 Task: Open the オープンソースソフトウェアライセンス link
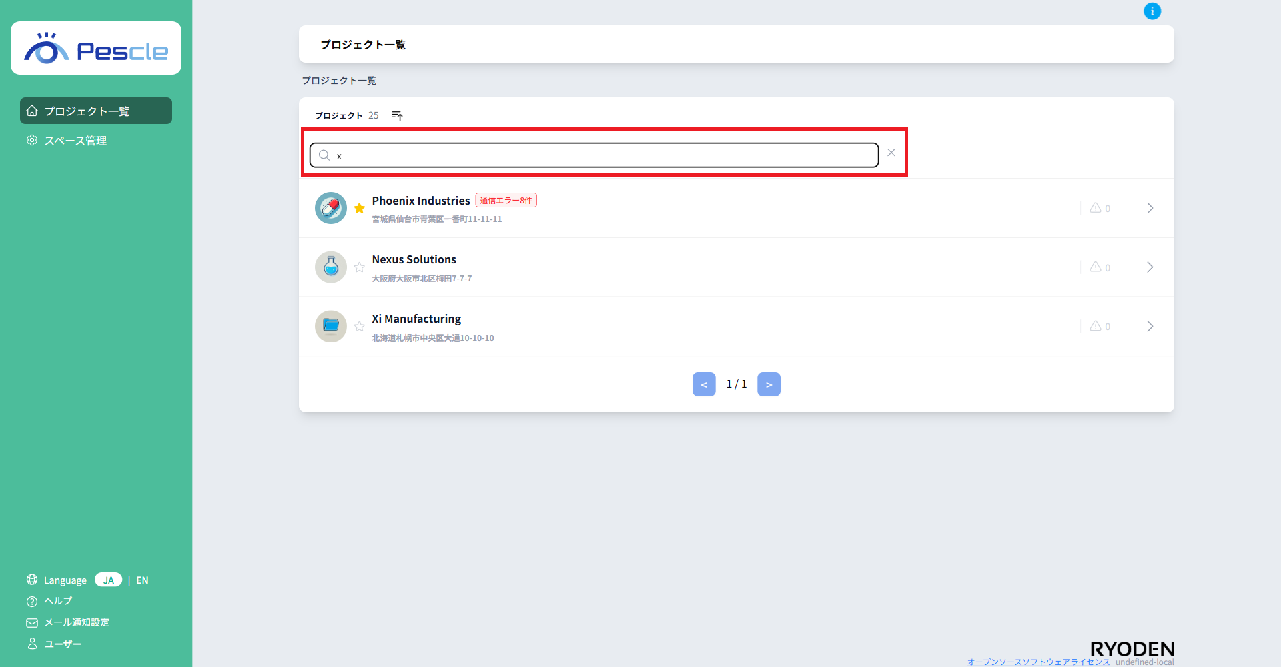pyautogui.click(x=1038, y=662)
